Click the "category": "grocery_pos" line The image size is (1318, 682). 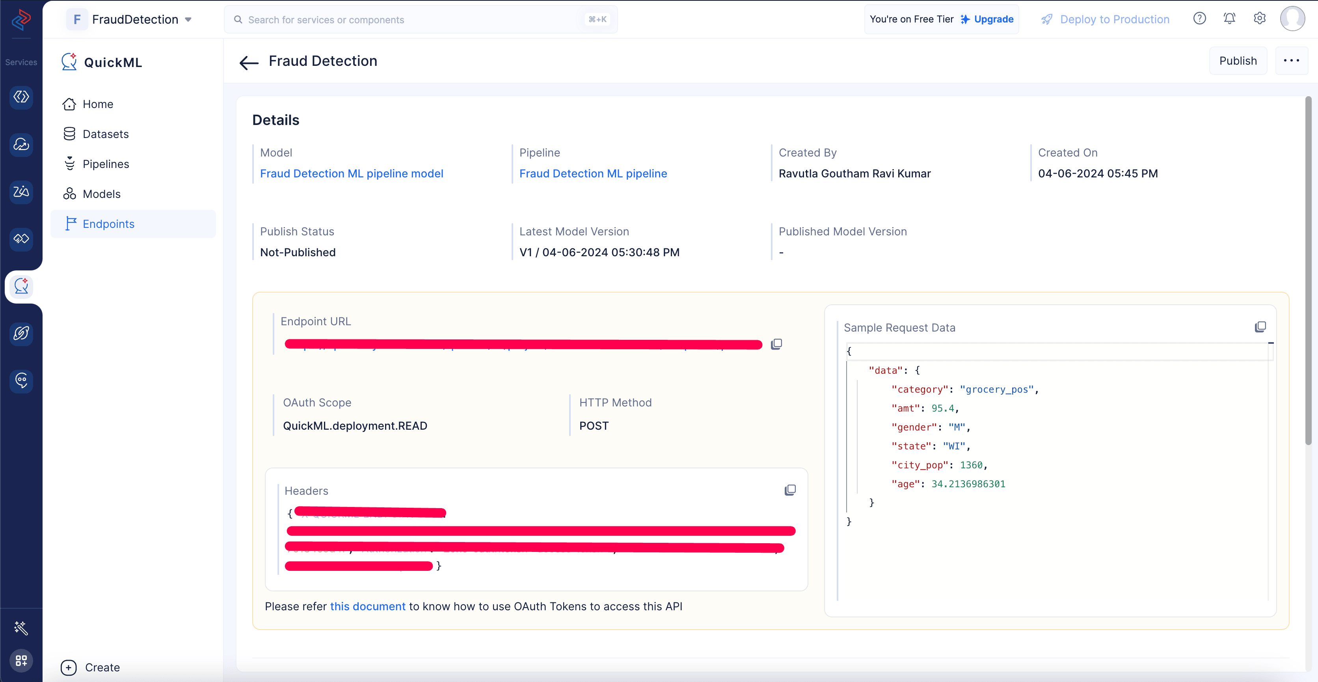pos(965,389)
